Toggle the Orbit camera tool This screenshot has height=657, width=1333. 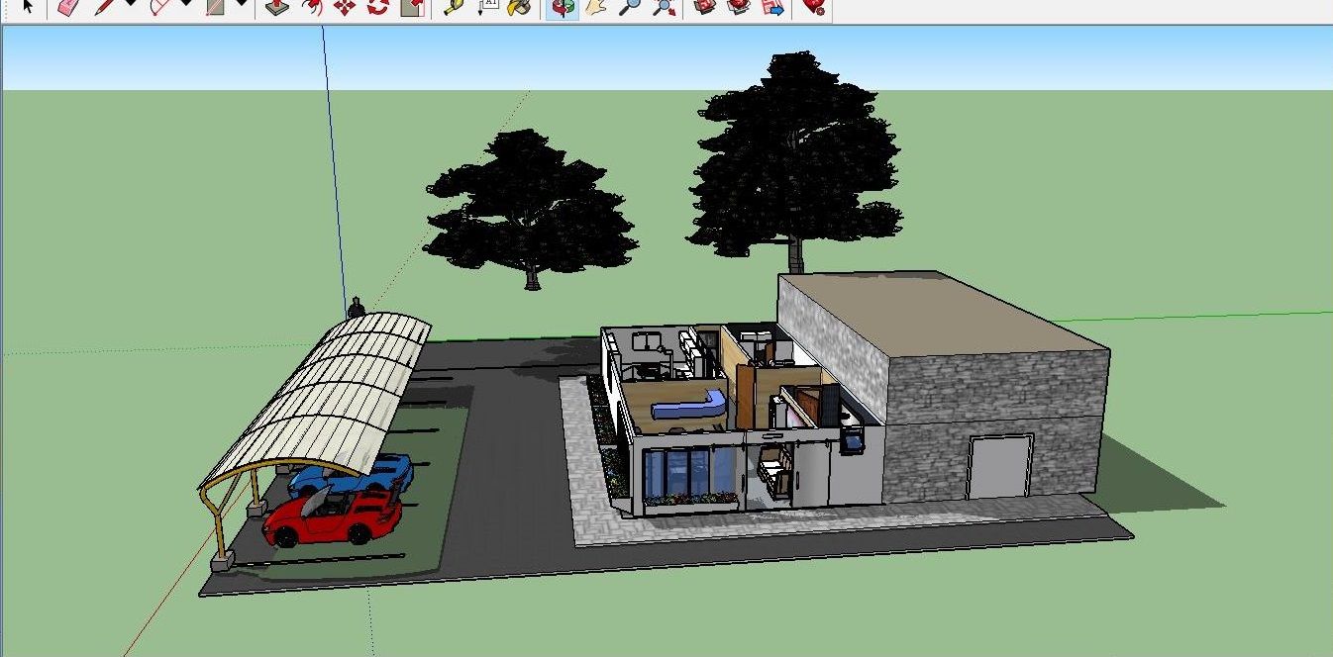[x=563, y=7]
